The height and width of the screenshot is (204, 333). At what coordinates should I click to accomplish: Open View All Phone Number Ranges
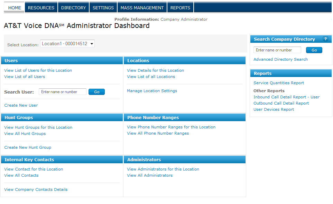pyautogui.click(x=158, y=133)
